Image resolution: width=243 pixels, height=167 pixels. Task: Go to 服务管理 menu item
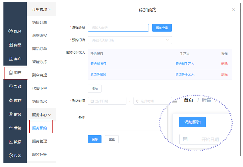39,141
